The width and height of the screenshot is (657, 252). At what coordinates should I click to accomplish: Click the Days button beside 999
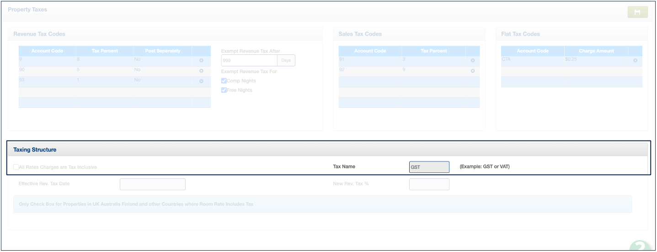click(286, 60)
